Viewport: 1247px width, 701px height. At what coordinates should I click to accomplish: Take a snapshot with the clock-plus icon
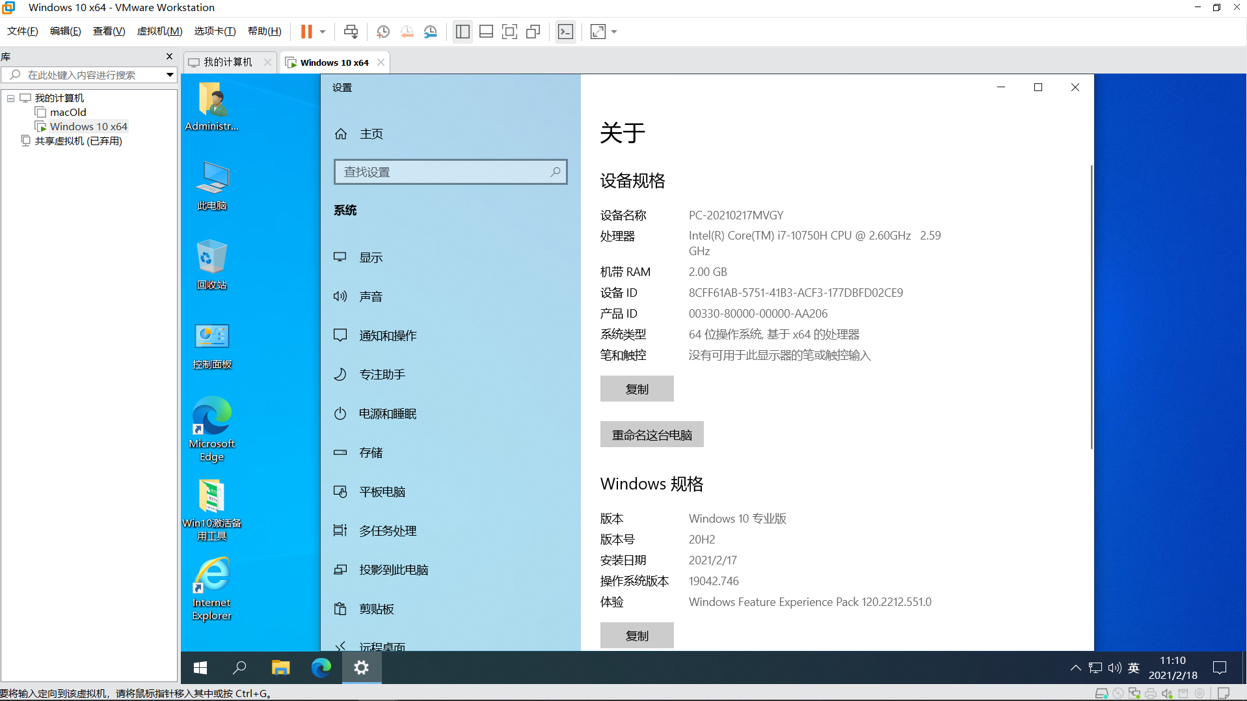pos(383,31)
